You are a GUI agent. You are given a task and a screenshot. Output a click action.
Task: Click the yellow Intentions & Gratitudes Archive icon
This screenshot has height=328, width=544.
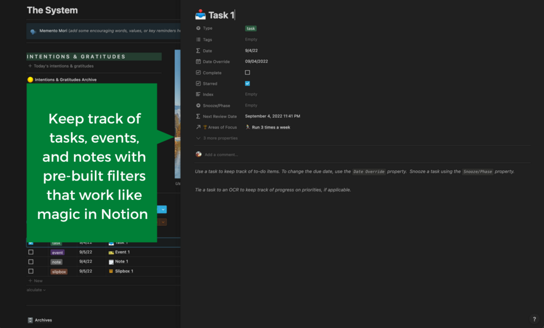[30, 79]
